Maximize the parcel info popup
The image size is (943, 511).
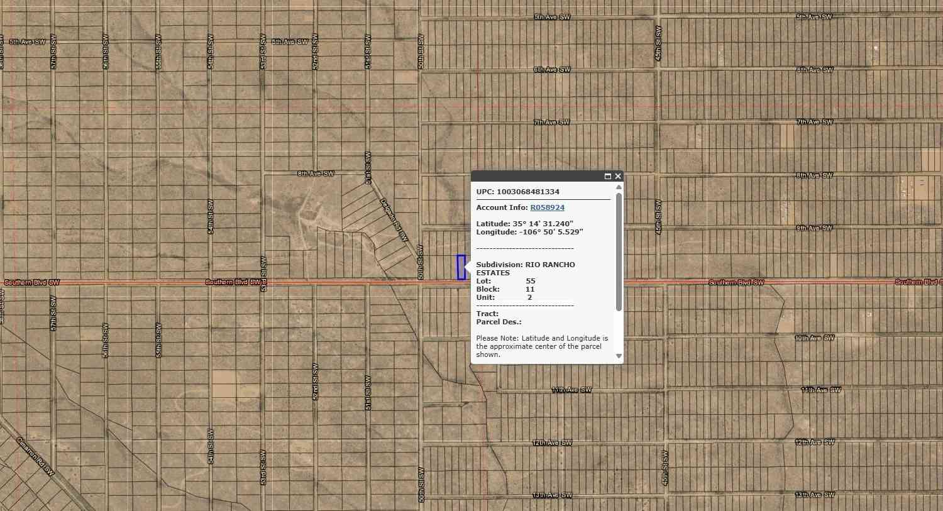click(608, 177)
